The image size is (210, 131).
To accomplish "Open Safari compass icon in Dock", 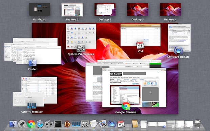I will (x=40, y=124).
